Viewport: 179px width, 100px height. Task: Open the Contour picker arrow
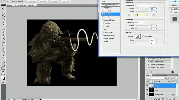[140, 36]
